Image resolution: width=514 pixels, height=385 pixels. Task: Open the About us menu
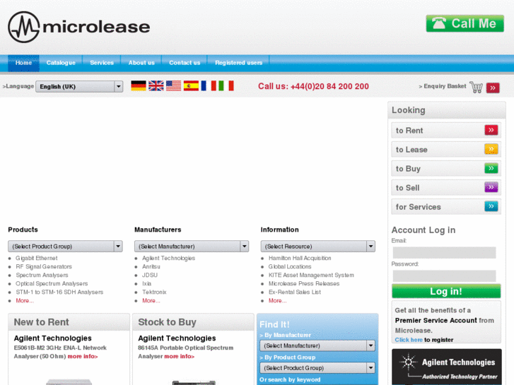click(141, 63)
